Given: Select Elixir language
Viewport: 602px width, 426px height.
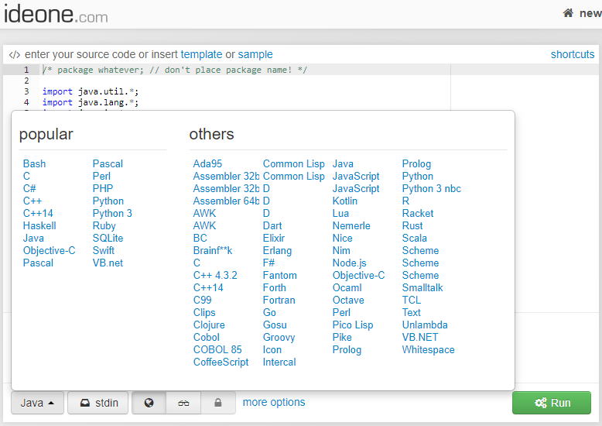Looking at the screenshot, I should point(274,238).
